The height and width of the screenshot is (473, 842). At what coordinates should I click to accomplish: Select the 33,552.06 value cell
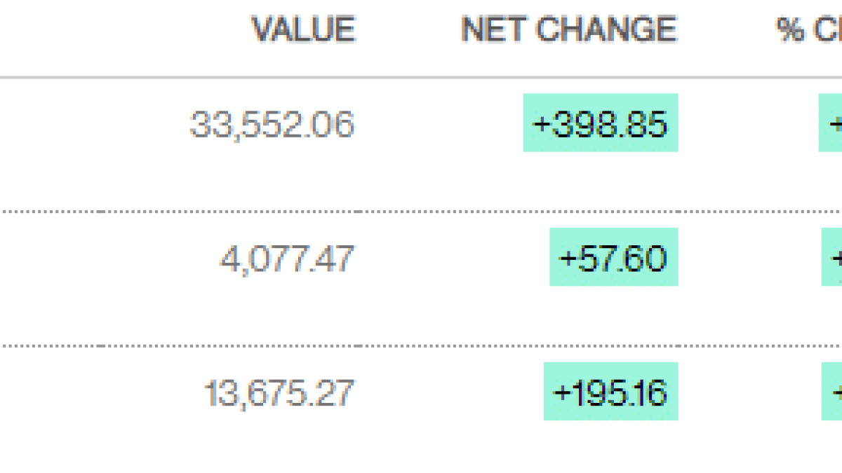pyautogui.click(x=272, y=124)
